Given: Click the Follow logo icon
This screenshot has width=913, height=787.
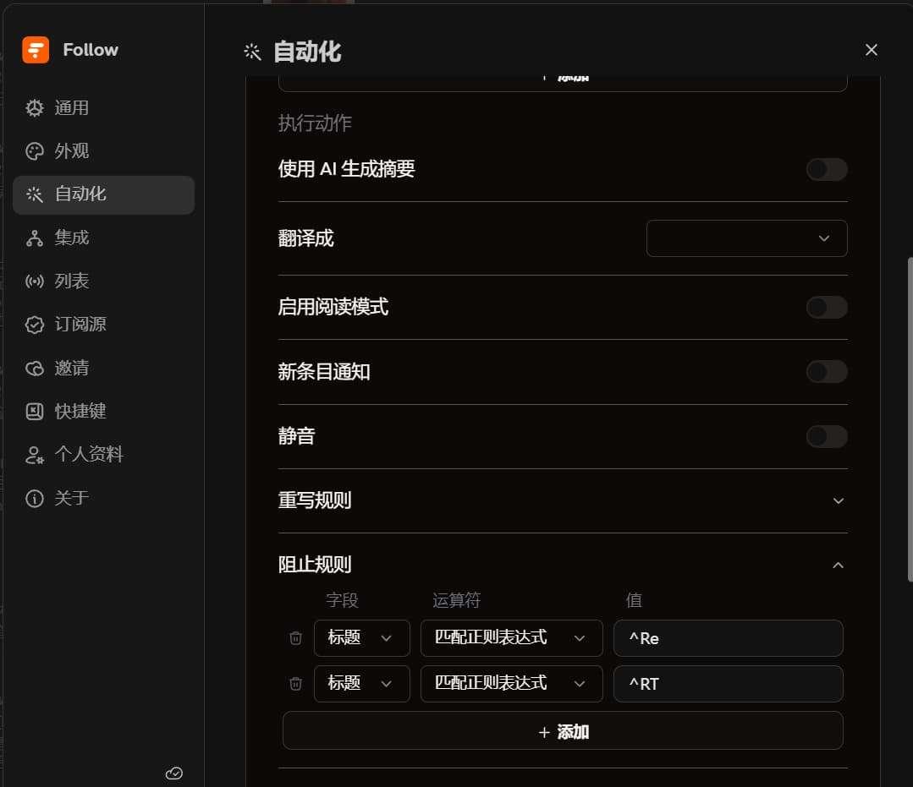Looking at the screenshot, I should 36,50.
